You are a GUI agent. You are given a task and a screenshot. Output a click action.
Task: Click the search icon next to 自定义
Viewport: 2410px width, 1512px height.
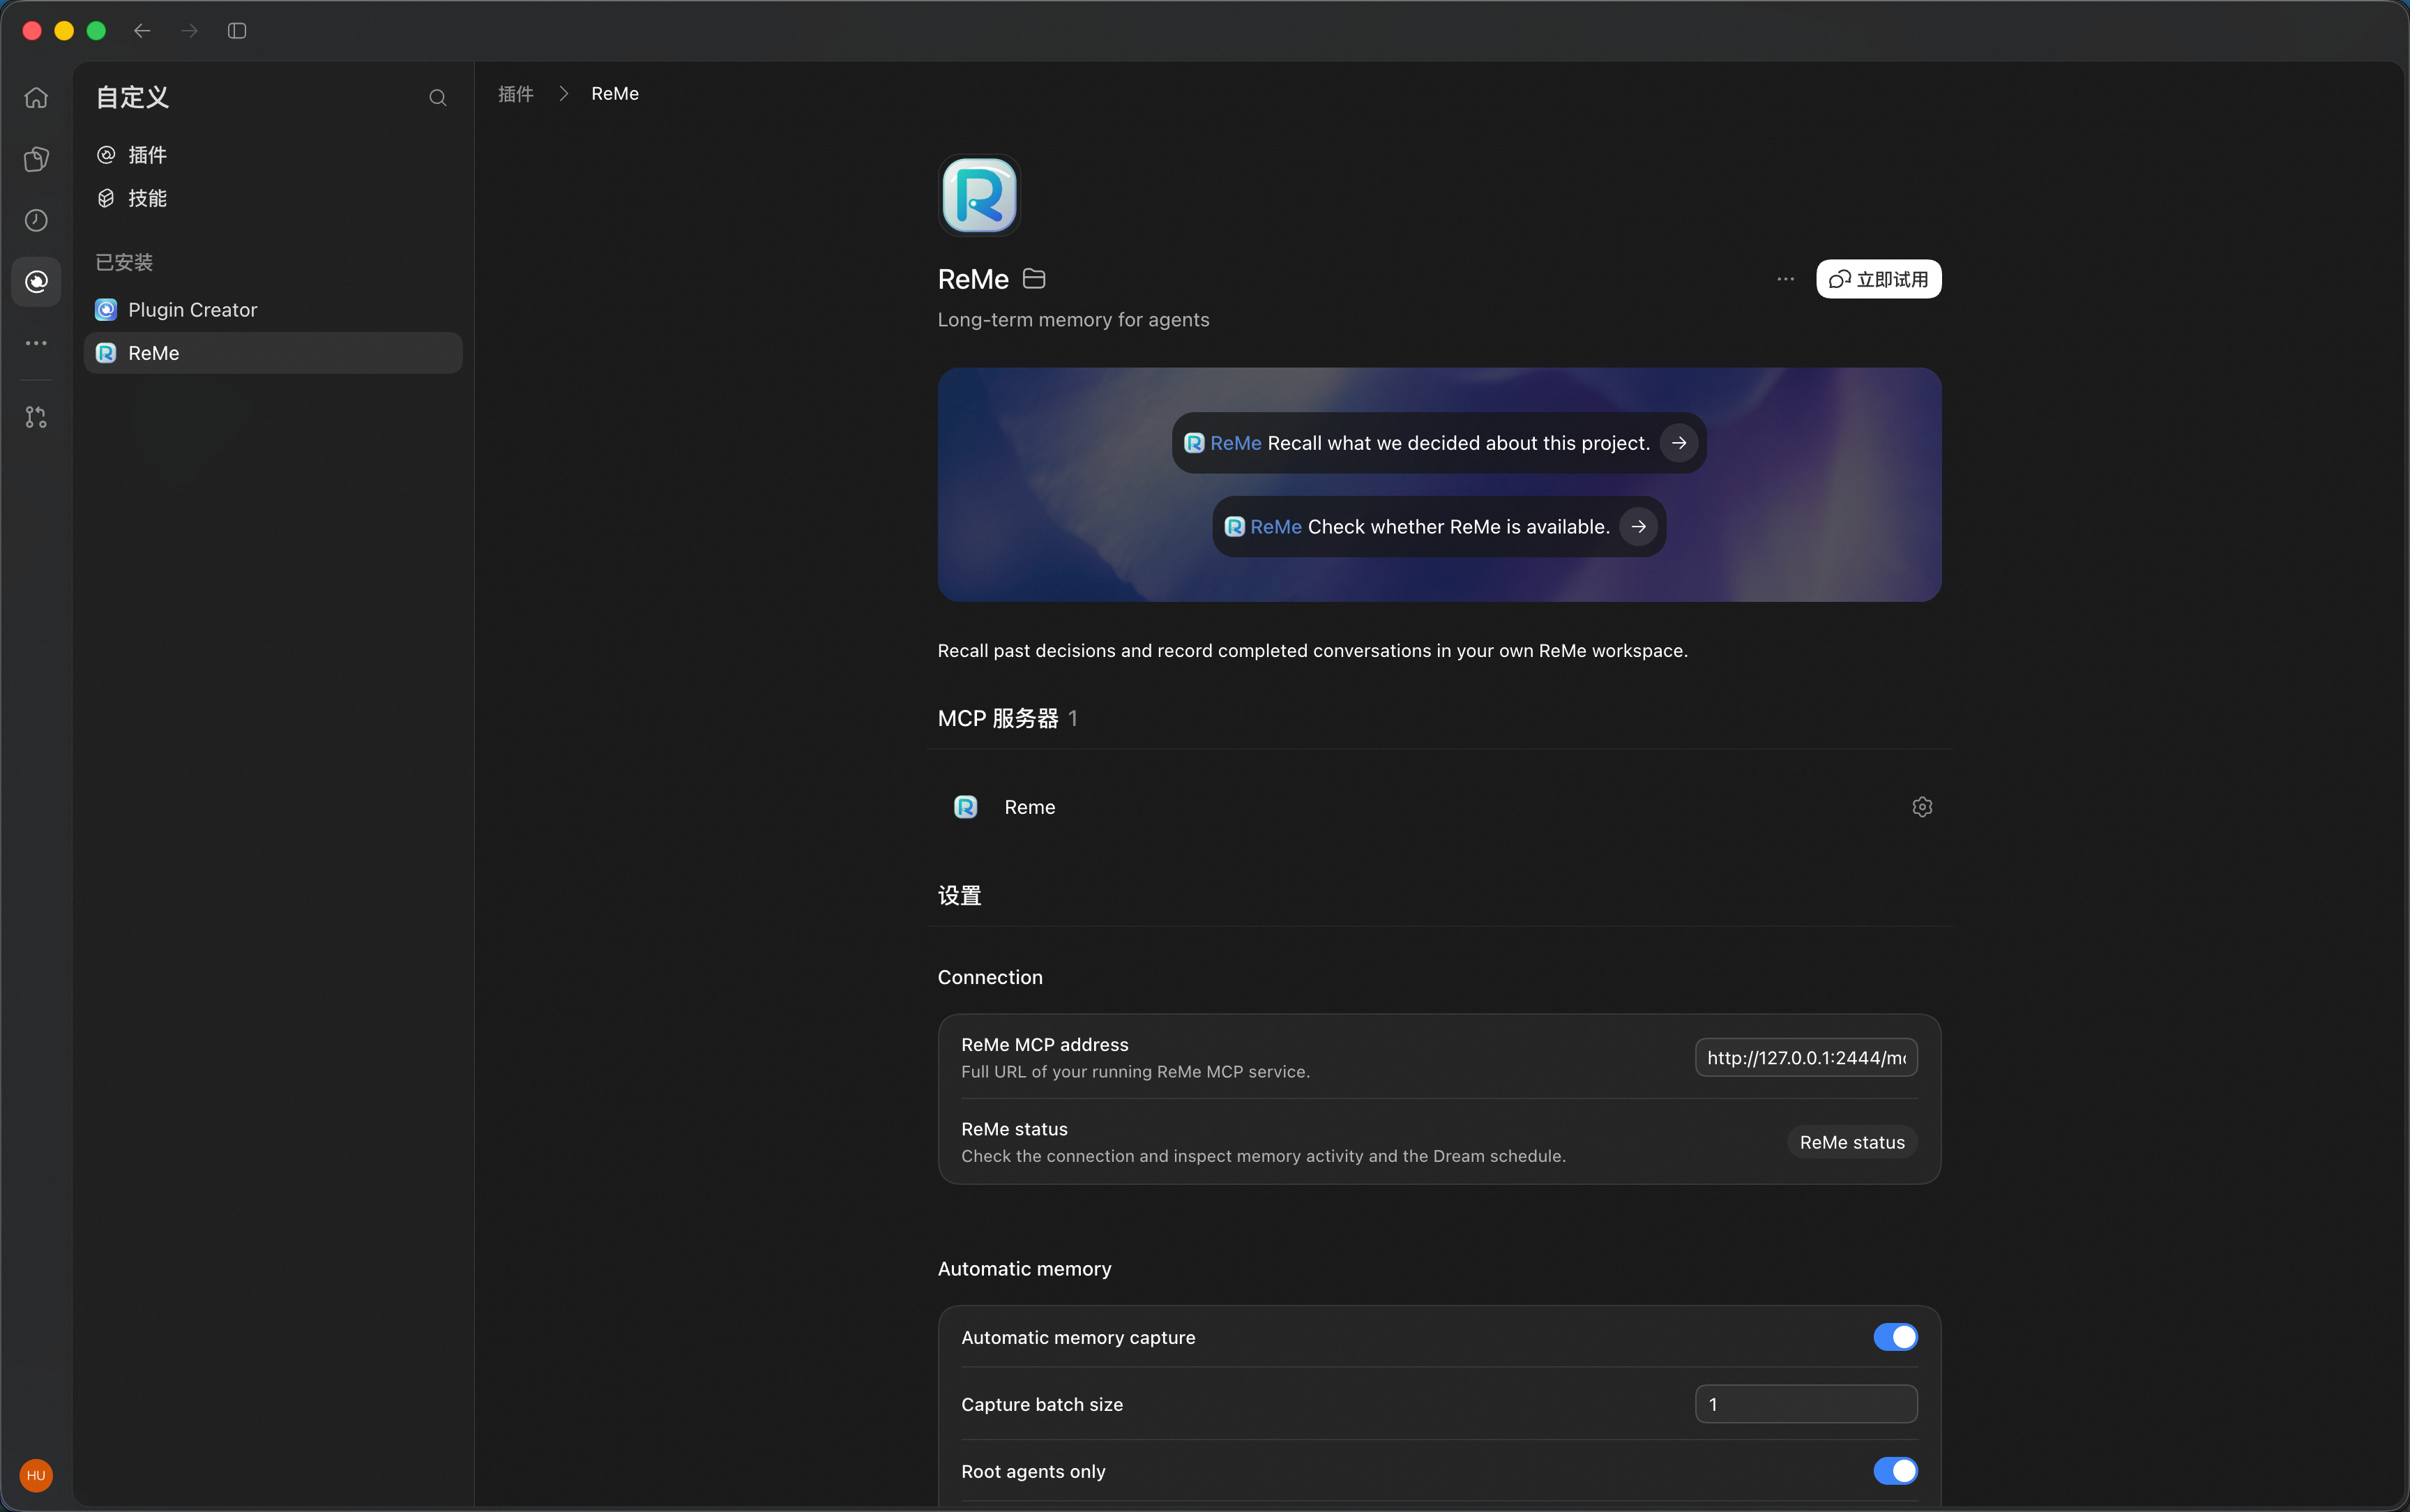click(x=438, y=98)
